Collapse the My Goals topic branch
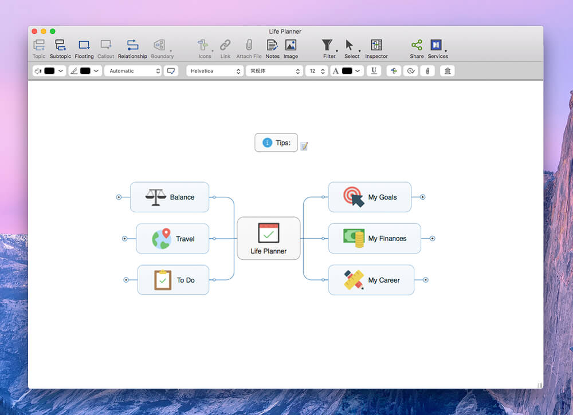Image resolution: width=573 pixels, height=415 pixels. 422,197
